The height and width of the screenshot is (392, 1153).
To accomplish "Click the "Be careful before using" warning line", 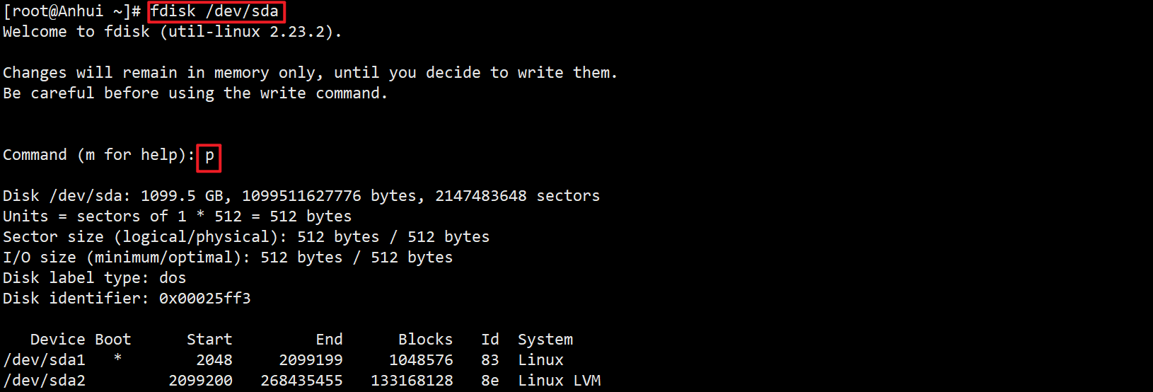I will click(x=195, y=93).
